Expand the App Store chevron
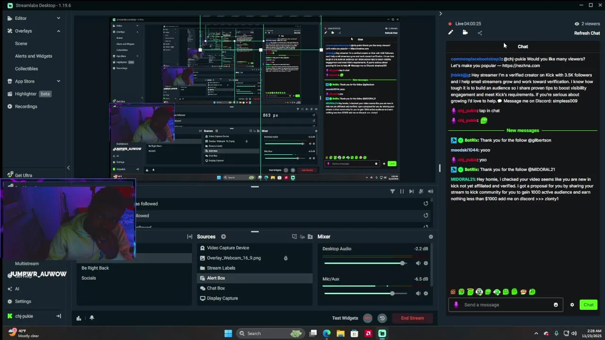 (x=59, y=81)
